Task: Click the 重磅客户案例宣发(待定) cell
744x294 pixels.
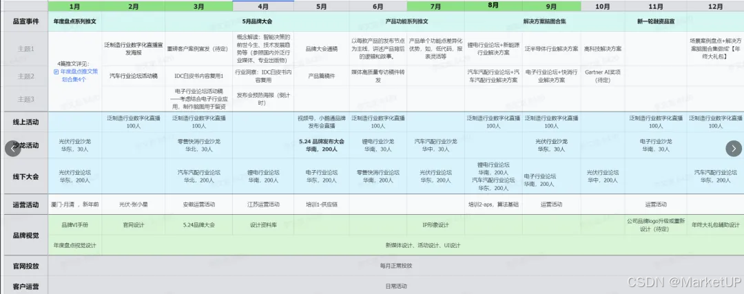Action: tap(199, 48)
